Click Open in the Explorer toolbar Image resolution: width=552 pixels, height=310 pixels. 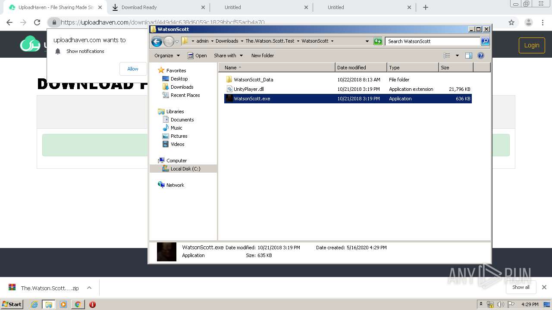tap(197, 56)
